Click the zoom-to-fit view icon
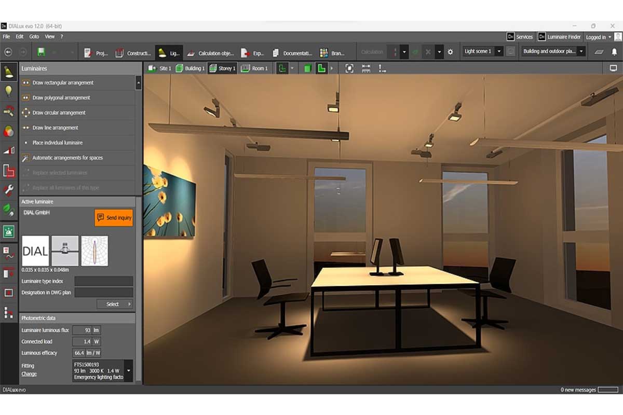623x415 pixels. [349, 68]
